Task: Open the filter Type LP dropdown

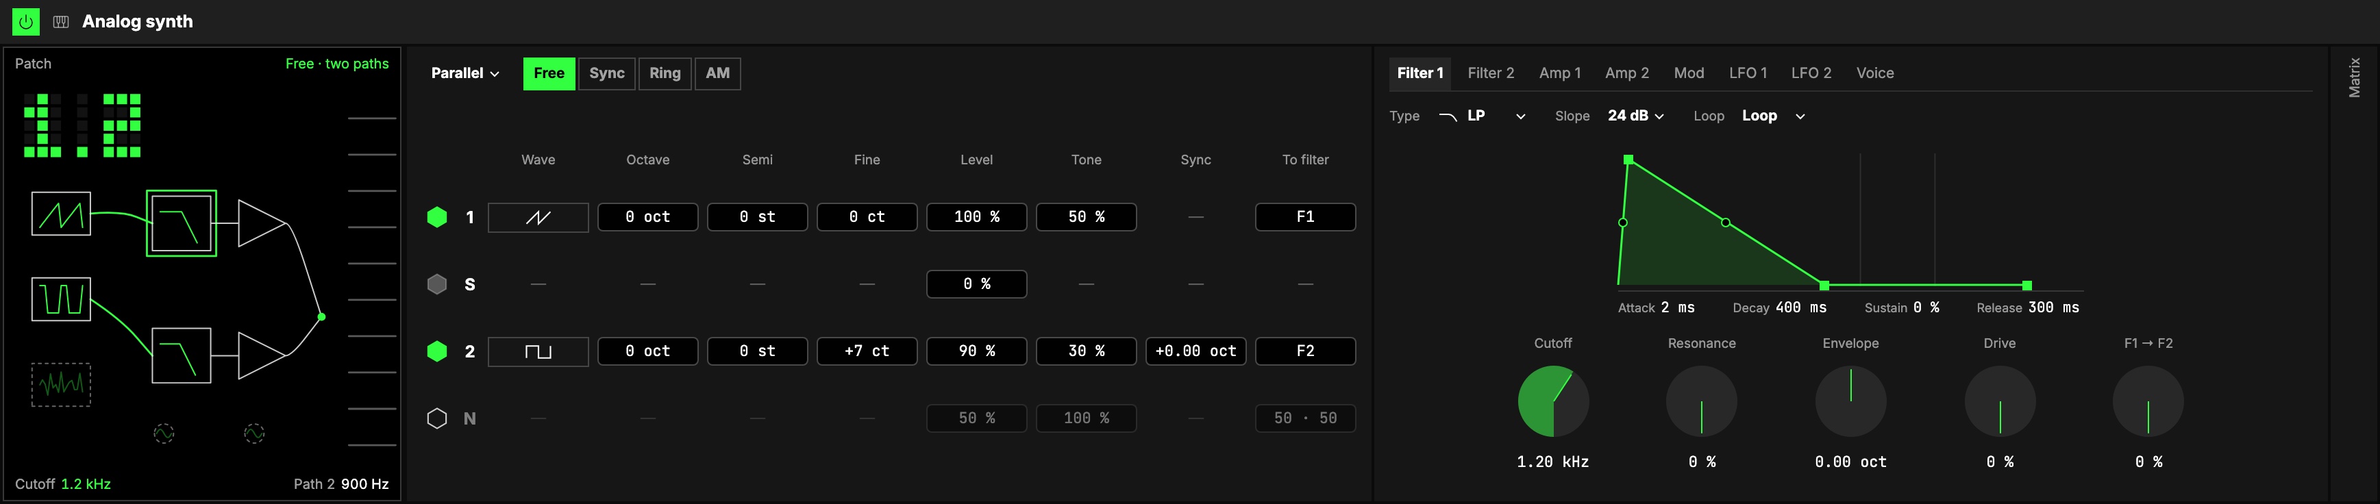Action: point(1482,116)
